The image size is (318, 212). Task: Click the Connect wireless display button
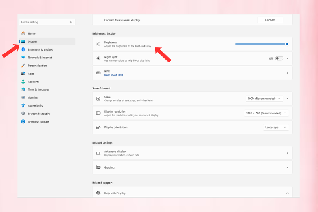click(x=270, y=20)
